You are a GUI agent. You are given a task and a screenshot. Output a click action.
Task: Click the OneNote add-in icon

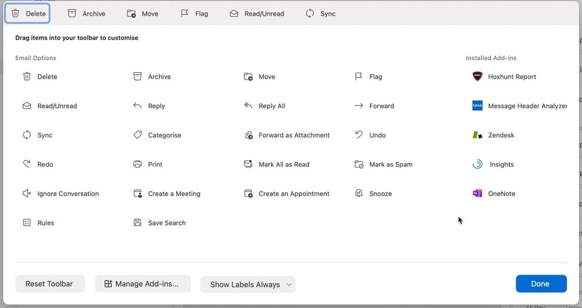coord(477,193)
